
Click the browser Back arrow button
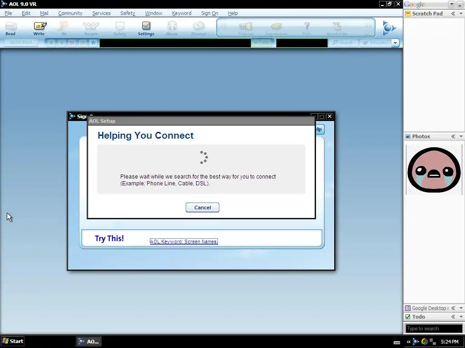click(x=51, y=43)
